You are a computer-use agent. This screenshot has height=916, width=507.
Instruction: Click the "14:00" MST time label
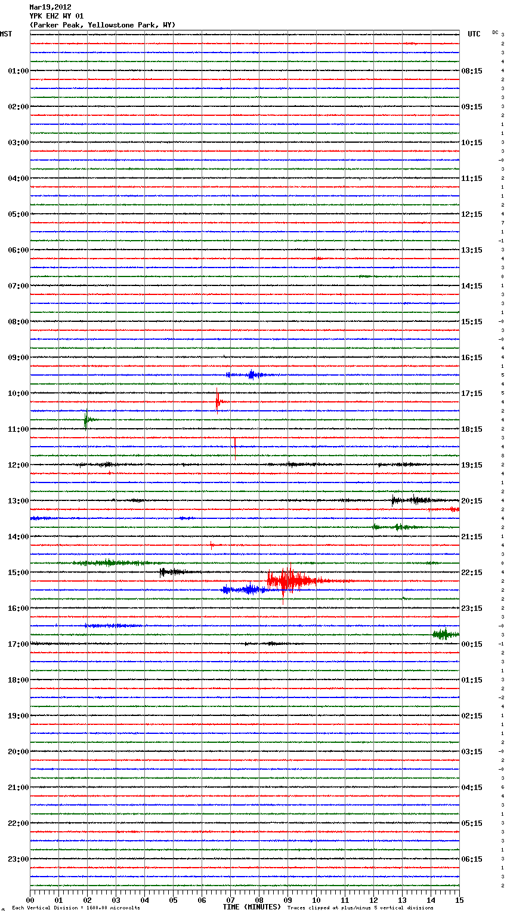[x=18, y=537]
